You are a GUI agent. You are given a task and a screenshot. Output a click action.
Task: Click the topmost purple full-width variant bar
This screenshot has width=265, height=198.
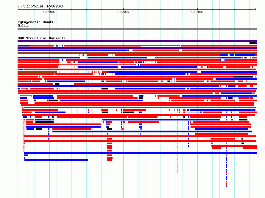click(x=137, y=41)
